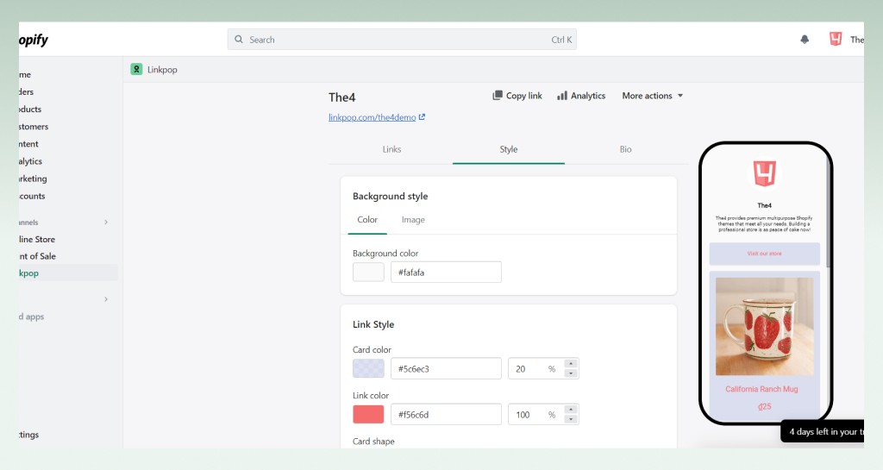Click Visit our store preview button
This screenshot has height=470, width=883.
click(x=764, y=254)
